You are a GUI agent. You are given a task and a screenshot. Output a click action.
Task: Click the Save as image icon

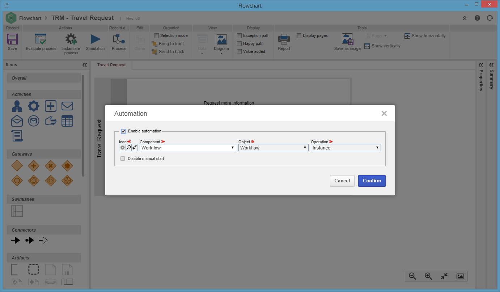point(347,39)
